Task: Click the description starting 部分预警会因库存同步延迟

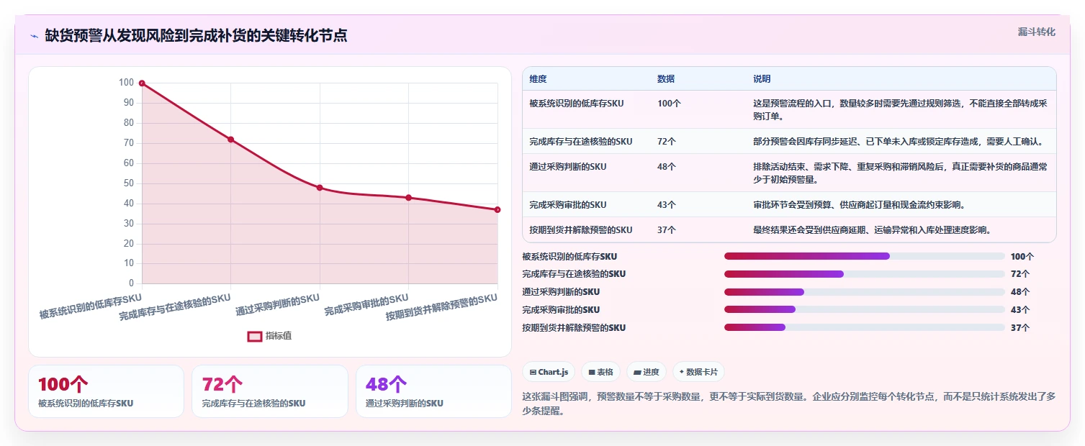Action: 899,142
